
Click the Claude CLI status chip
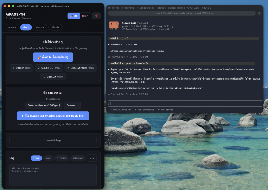(x=49, y=68)
